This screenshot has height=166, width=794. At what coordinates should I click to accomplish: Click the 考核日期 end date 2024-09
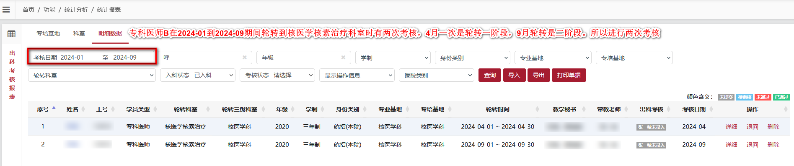click(125, 58)
